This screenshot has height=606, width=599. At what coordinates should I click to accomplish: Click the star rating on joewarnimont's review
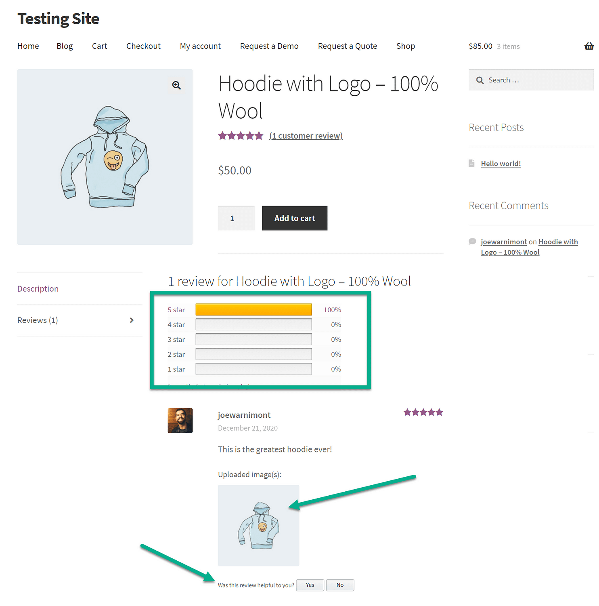click(x=423, y=412)
